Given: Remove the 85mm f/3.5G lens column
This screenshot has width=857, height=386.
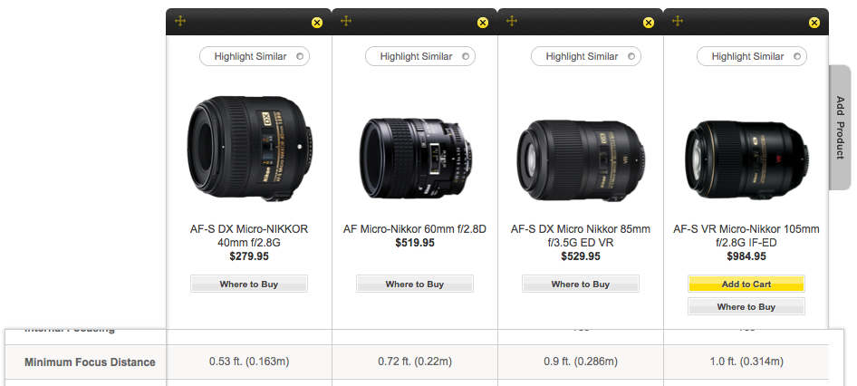Looking at the screenshot, I should (648, 22).
